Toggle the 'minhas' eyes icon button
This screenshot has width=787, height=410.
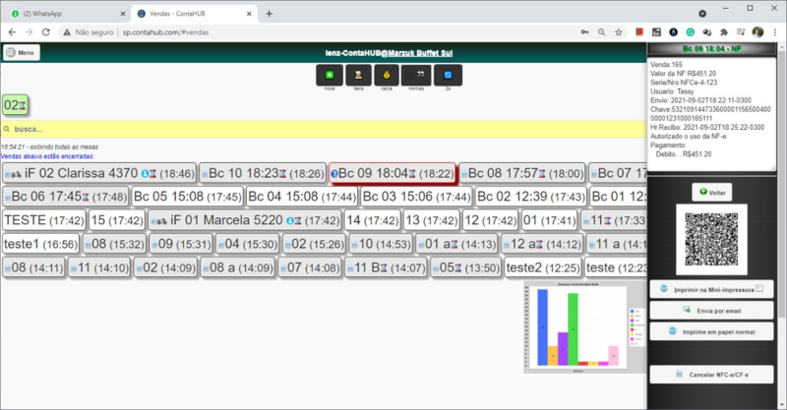click(416, 75)
